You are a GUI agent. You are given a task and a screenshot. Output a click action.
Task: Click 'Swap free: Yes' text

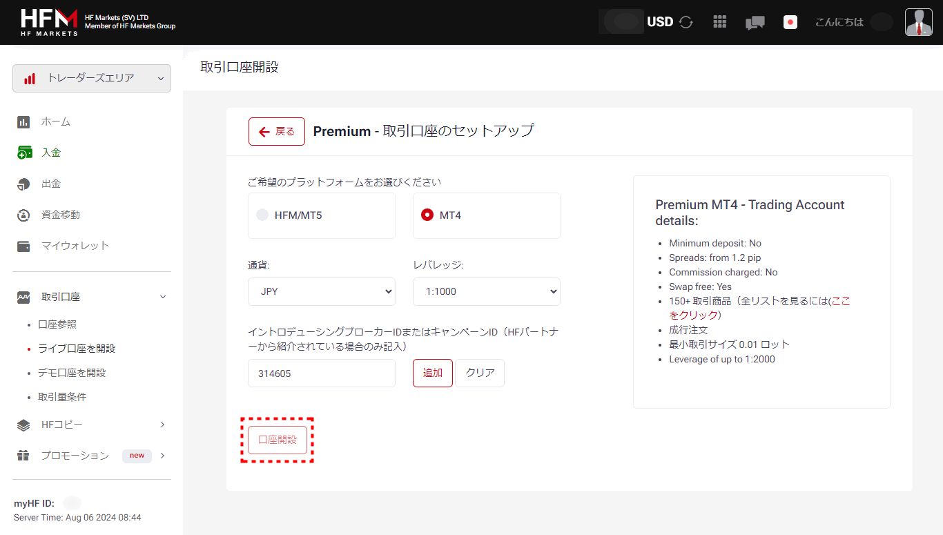(700, 286)
